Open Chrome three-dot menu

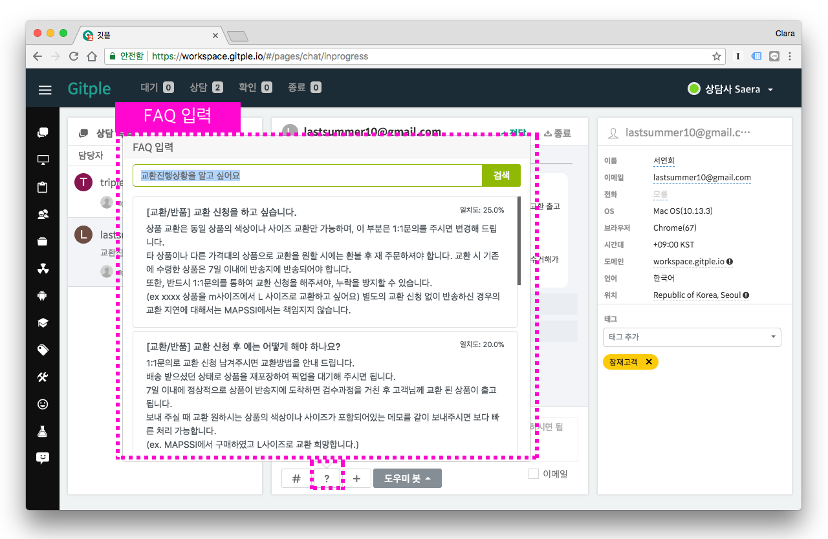click(x=790, y=56)
